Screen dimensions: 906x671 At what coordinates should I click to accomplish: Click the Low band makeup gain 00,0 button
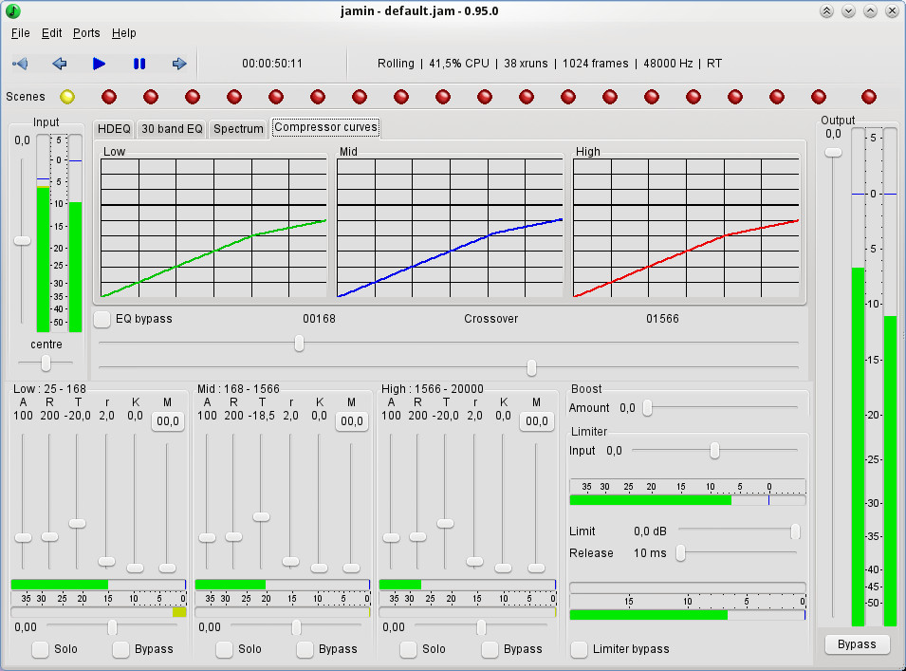point(168,421)
